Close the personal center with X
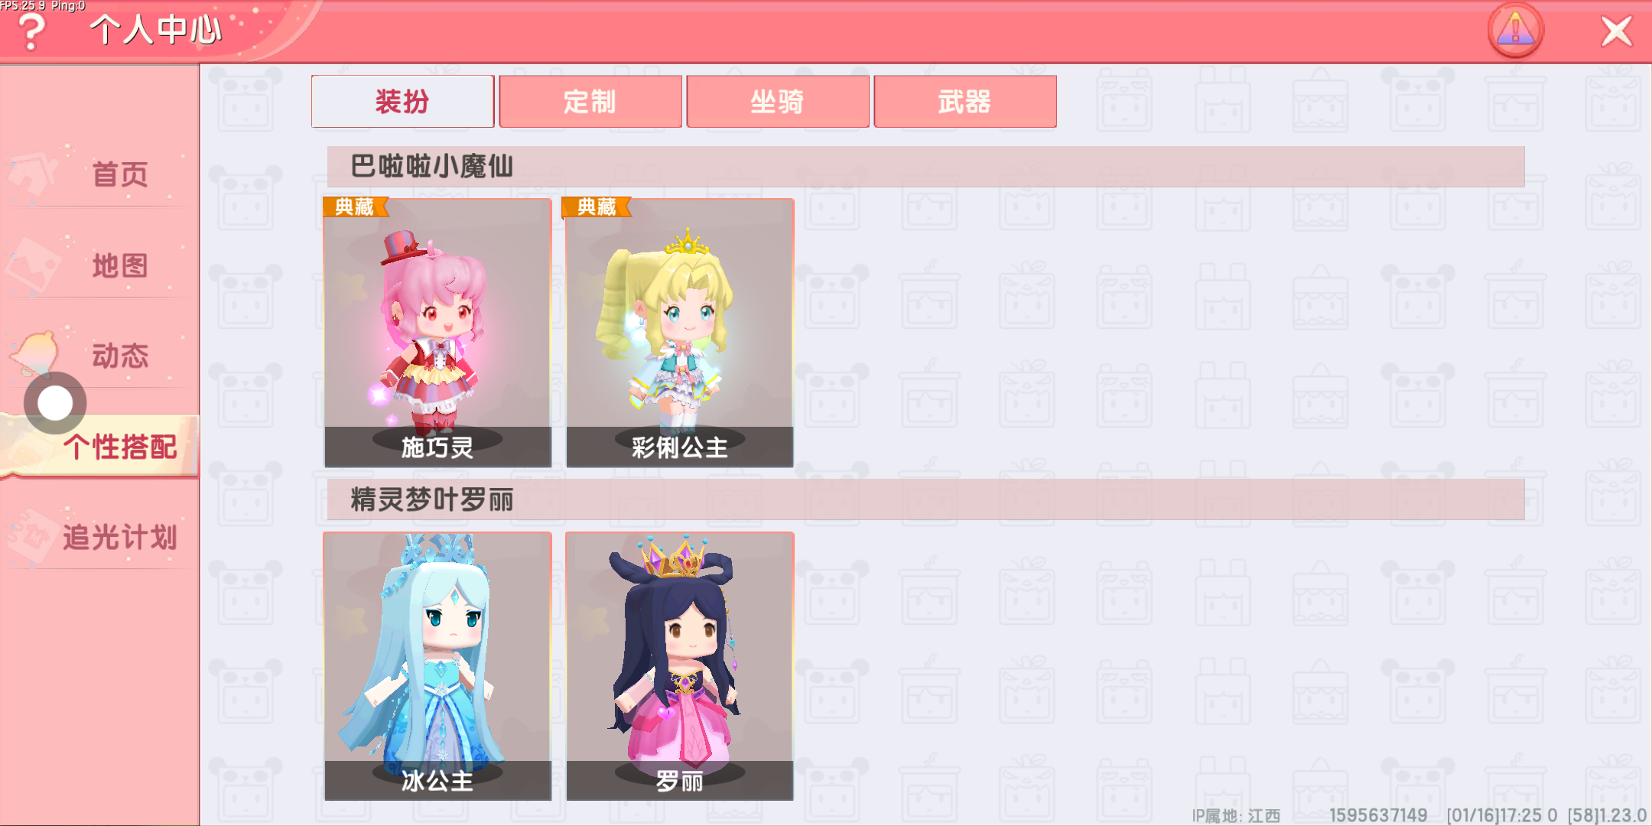This screenshot has width=1652, height=826. [x=1616, y=32]
